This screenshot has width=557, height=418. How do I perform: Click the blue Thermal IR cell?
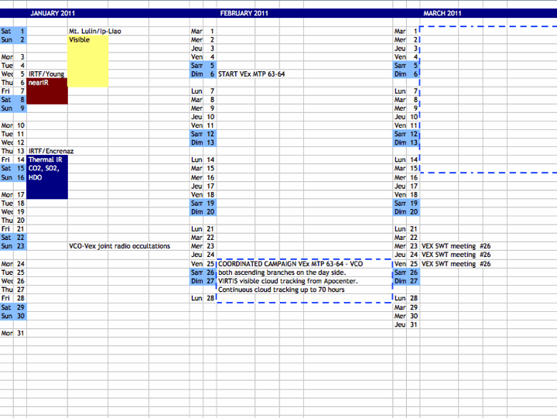point(46,159)
